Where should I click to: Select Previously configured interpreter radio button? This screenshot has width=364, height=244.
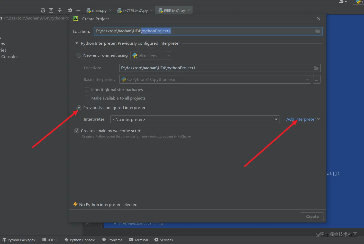point(79,108)
